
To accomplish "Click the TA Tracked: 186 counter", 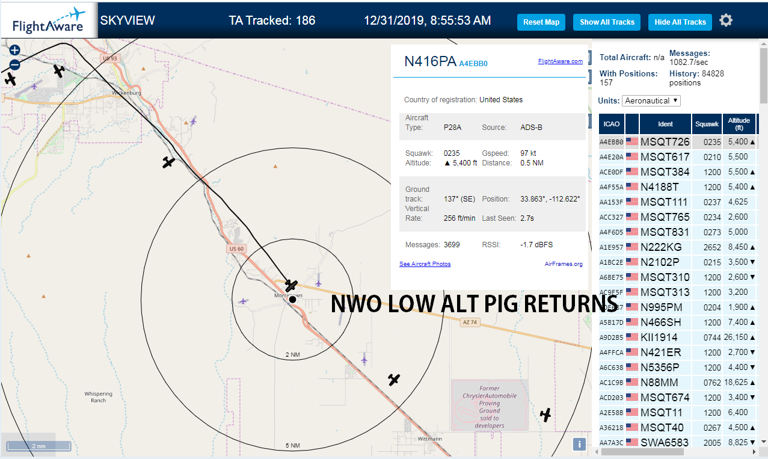I will point(272,20).
